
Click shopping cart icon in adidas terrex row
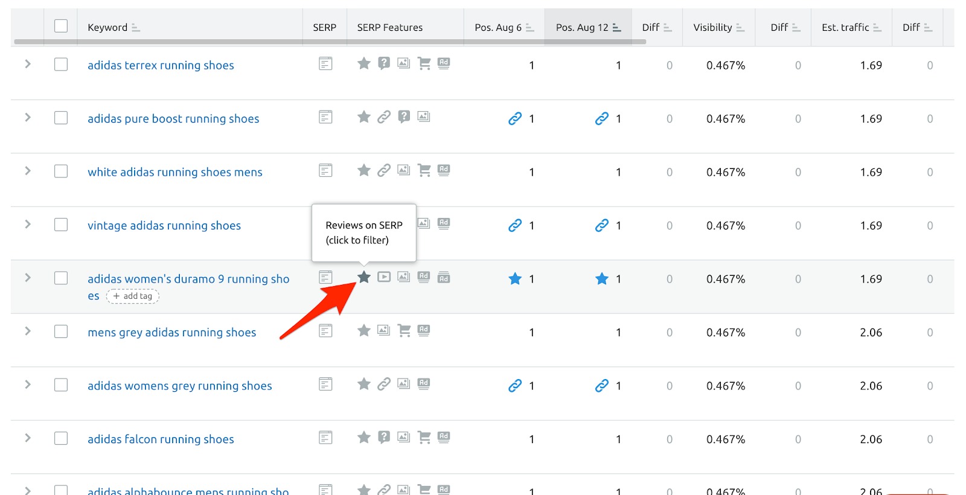point(424,63)
